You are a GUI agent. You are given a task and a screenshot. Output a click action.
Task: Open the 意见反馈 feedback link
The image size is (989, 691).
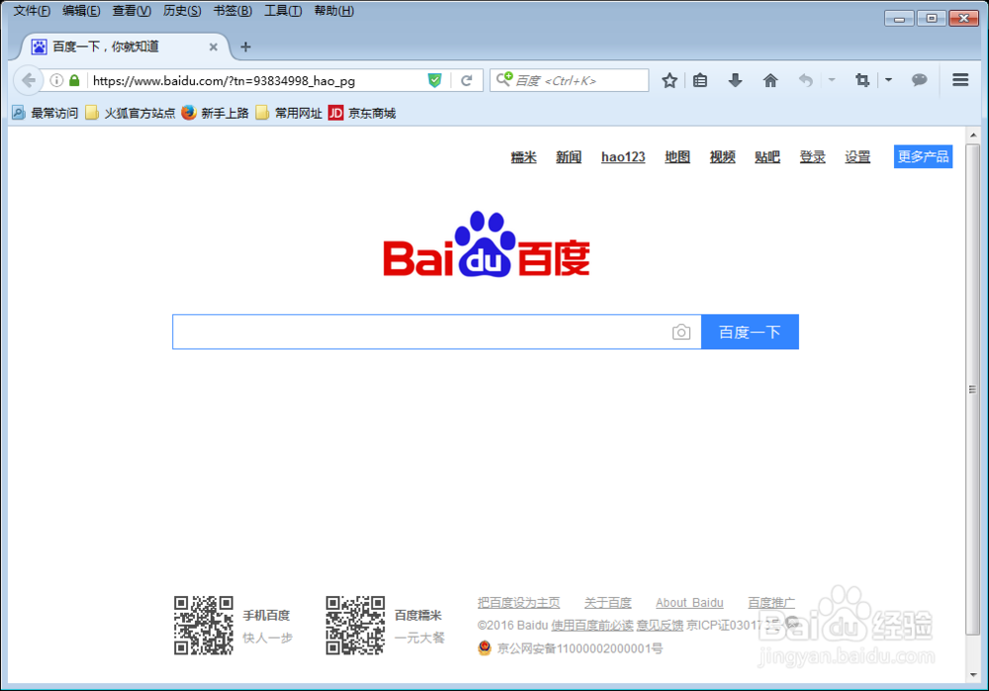659,626
